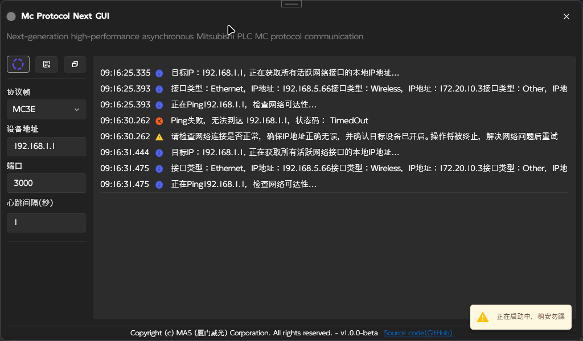Select log text '请检查网络连接是否正常'

click(215, 136)
